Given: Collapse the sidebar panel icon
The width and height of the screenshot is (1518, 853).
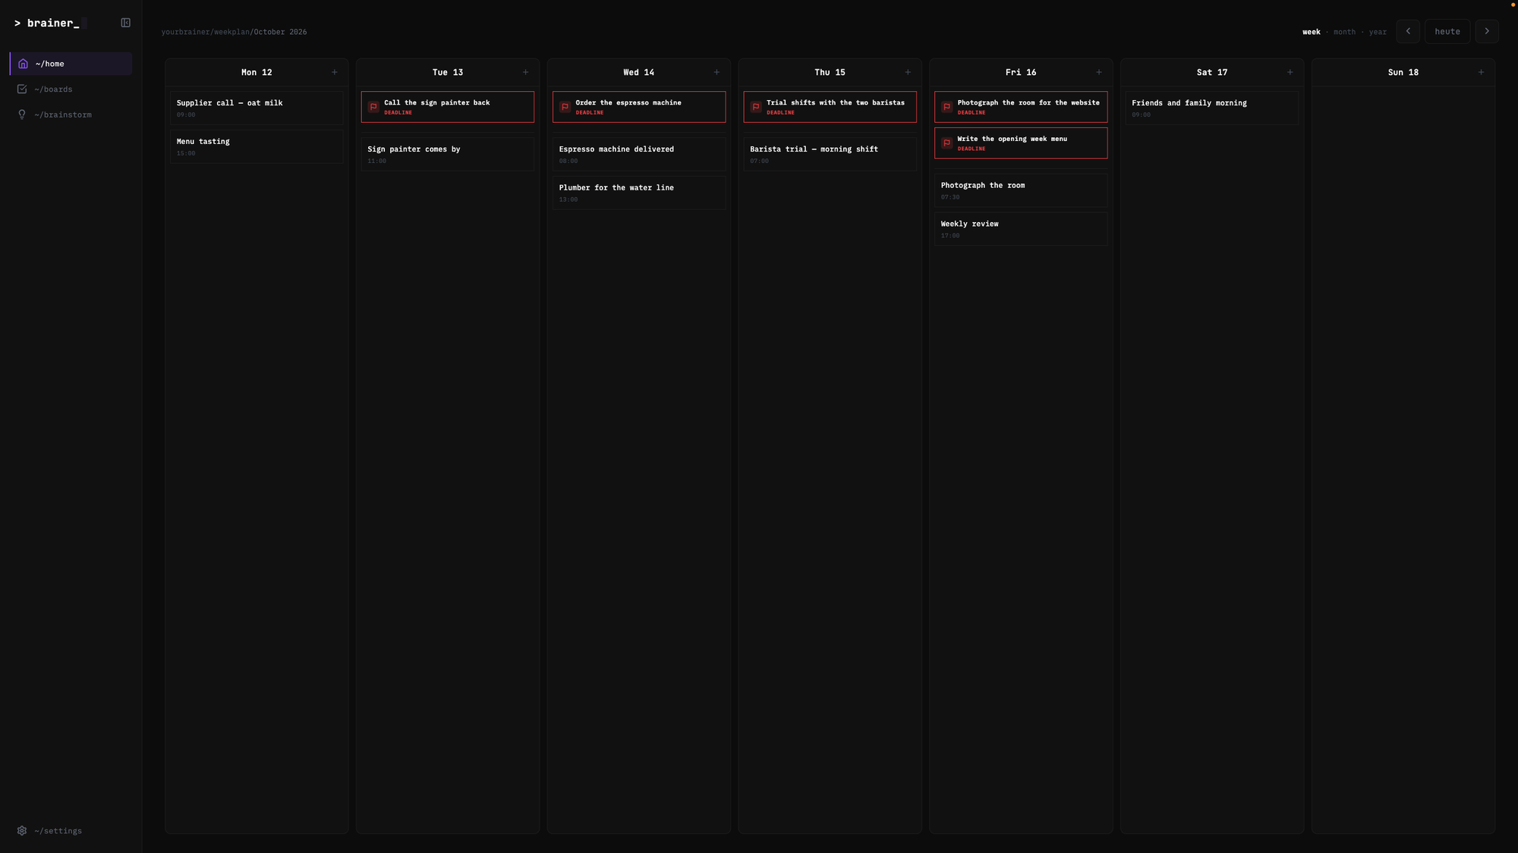Looking at the screenshot, I should click(126, 23).
